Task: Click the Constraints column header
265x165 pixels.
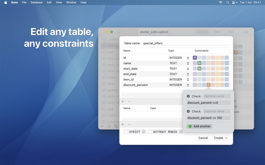Action: point(201,51)
